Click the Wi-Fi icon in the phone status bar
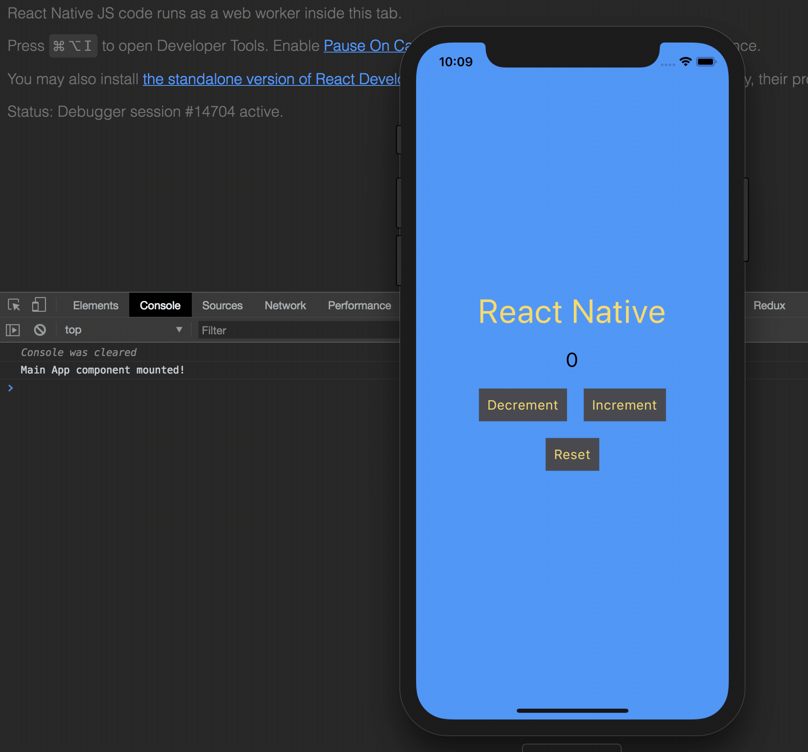The image size is (808, 752). click(x=686, y=61)
